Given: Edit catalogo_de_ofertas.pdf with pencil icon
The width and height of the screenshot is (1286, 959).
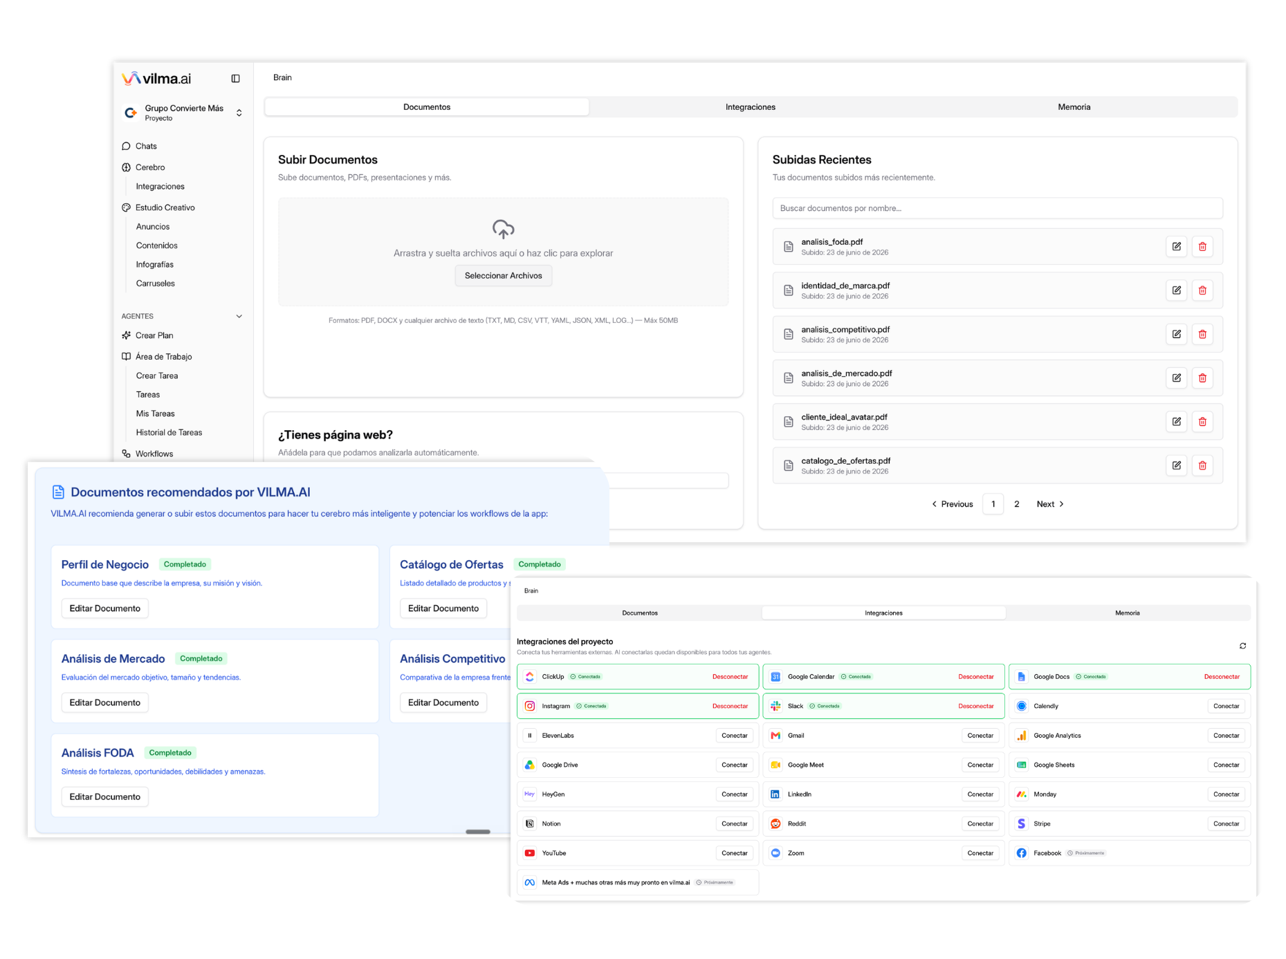Looking at the screenshot, I should click(x=1177, y=465).
